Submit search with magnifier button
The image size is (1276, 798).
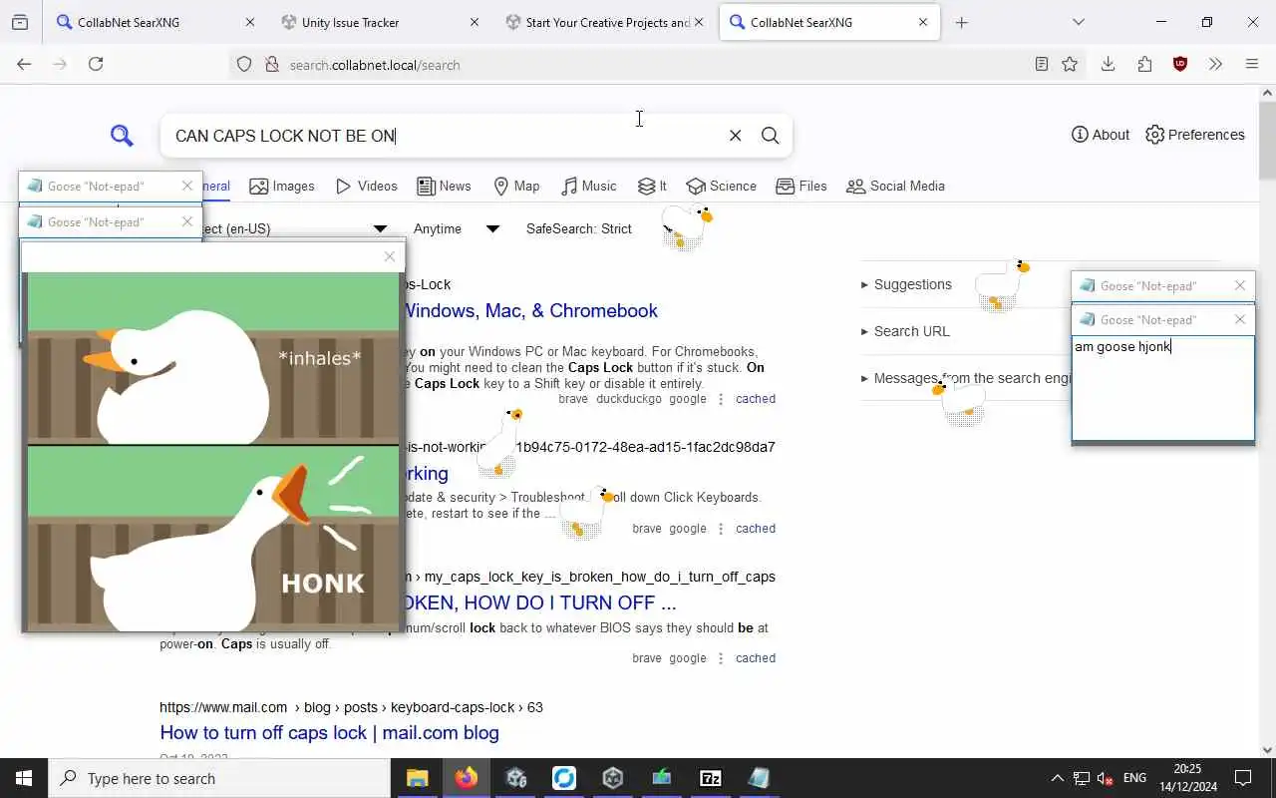click(770, 136)
